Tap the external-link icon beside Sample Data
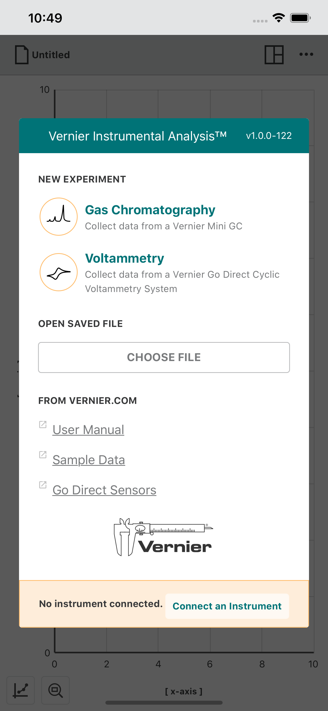This screenshot has width=328, height=711. [43, 455]
